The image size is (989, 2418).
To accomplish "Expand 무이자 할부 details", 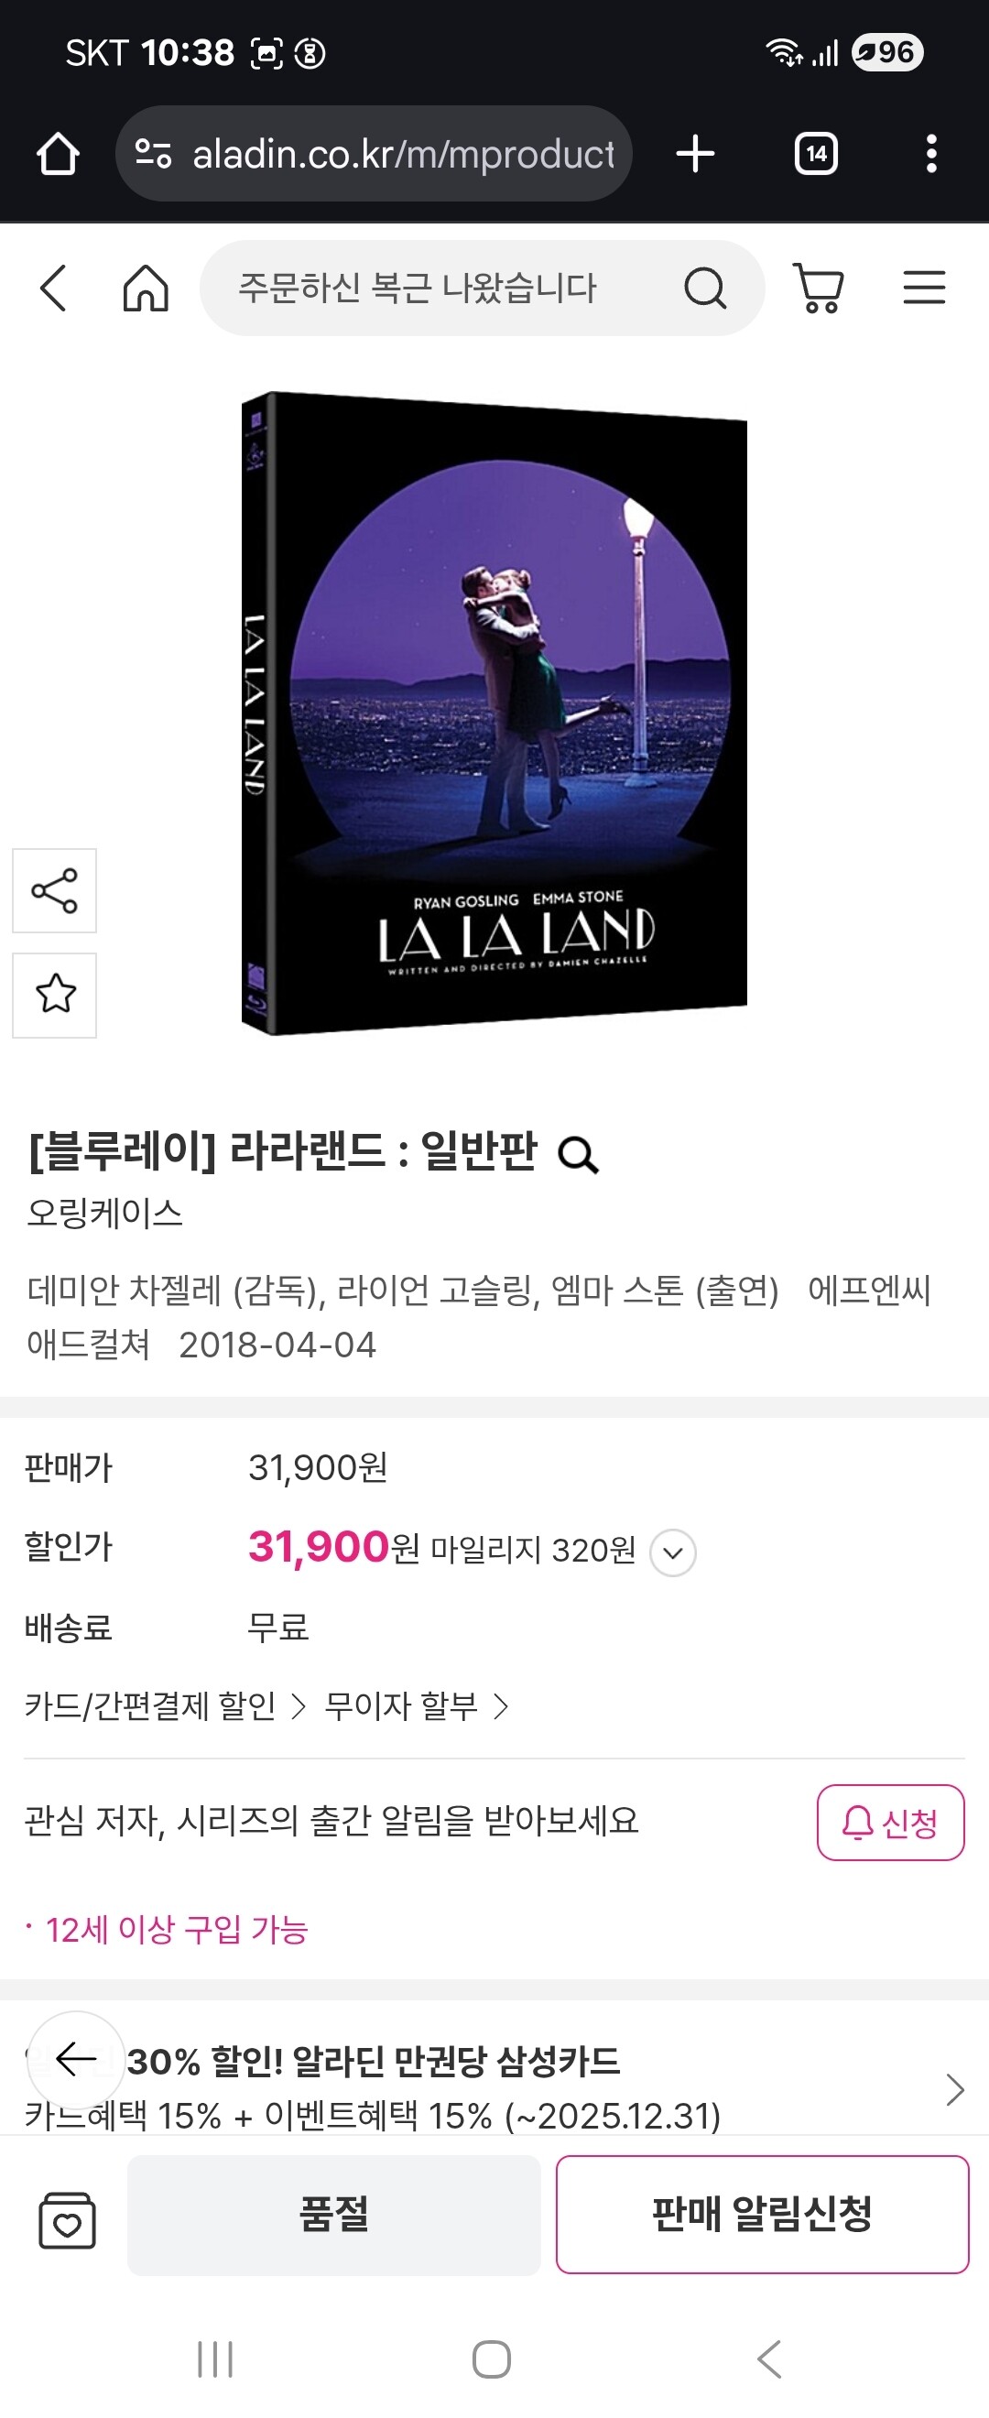I will (x=416, y=1705).
